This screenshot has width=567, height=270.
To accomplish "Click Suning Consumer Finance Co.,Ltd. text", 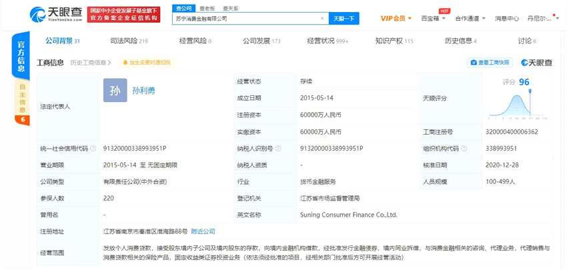I will click(349, 215).
